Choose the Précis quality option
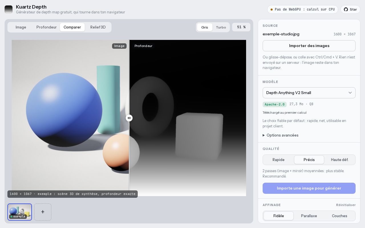The image size is (365, 228). (x=309, y=160)
